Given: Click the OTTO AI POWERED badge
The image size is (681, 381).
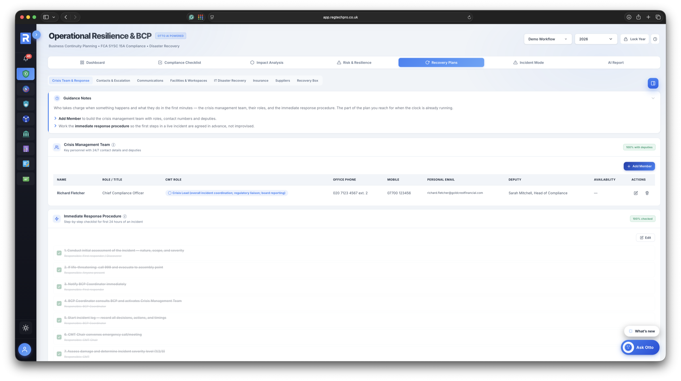Looking at the screenshot, I should pos(171,36).
